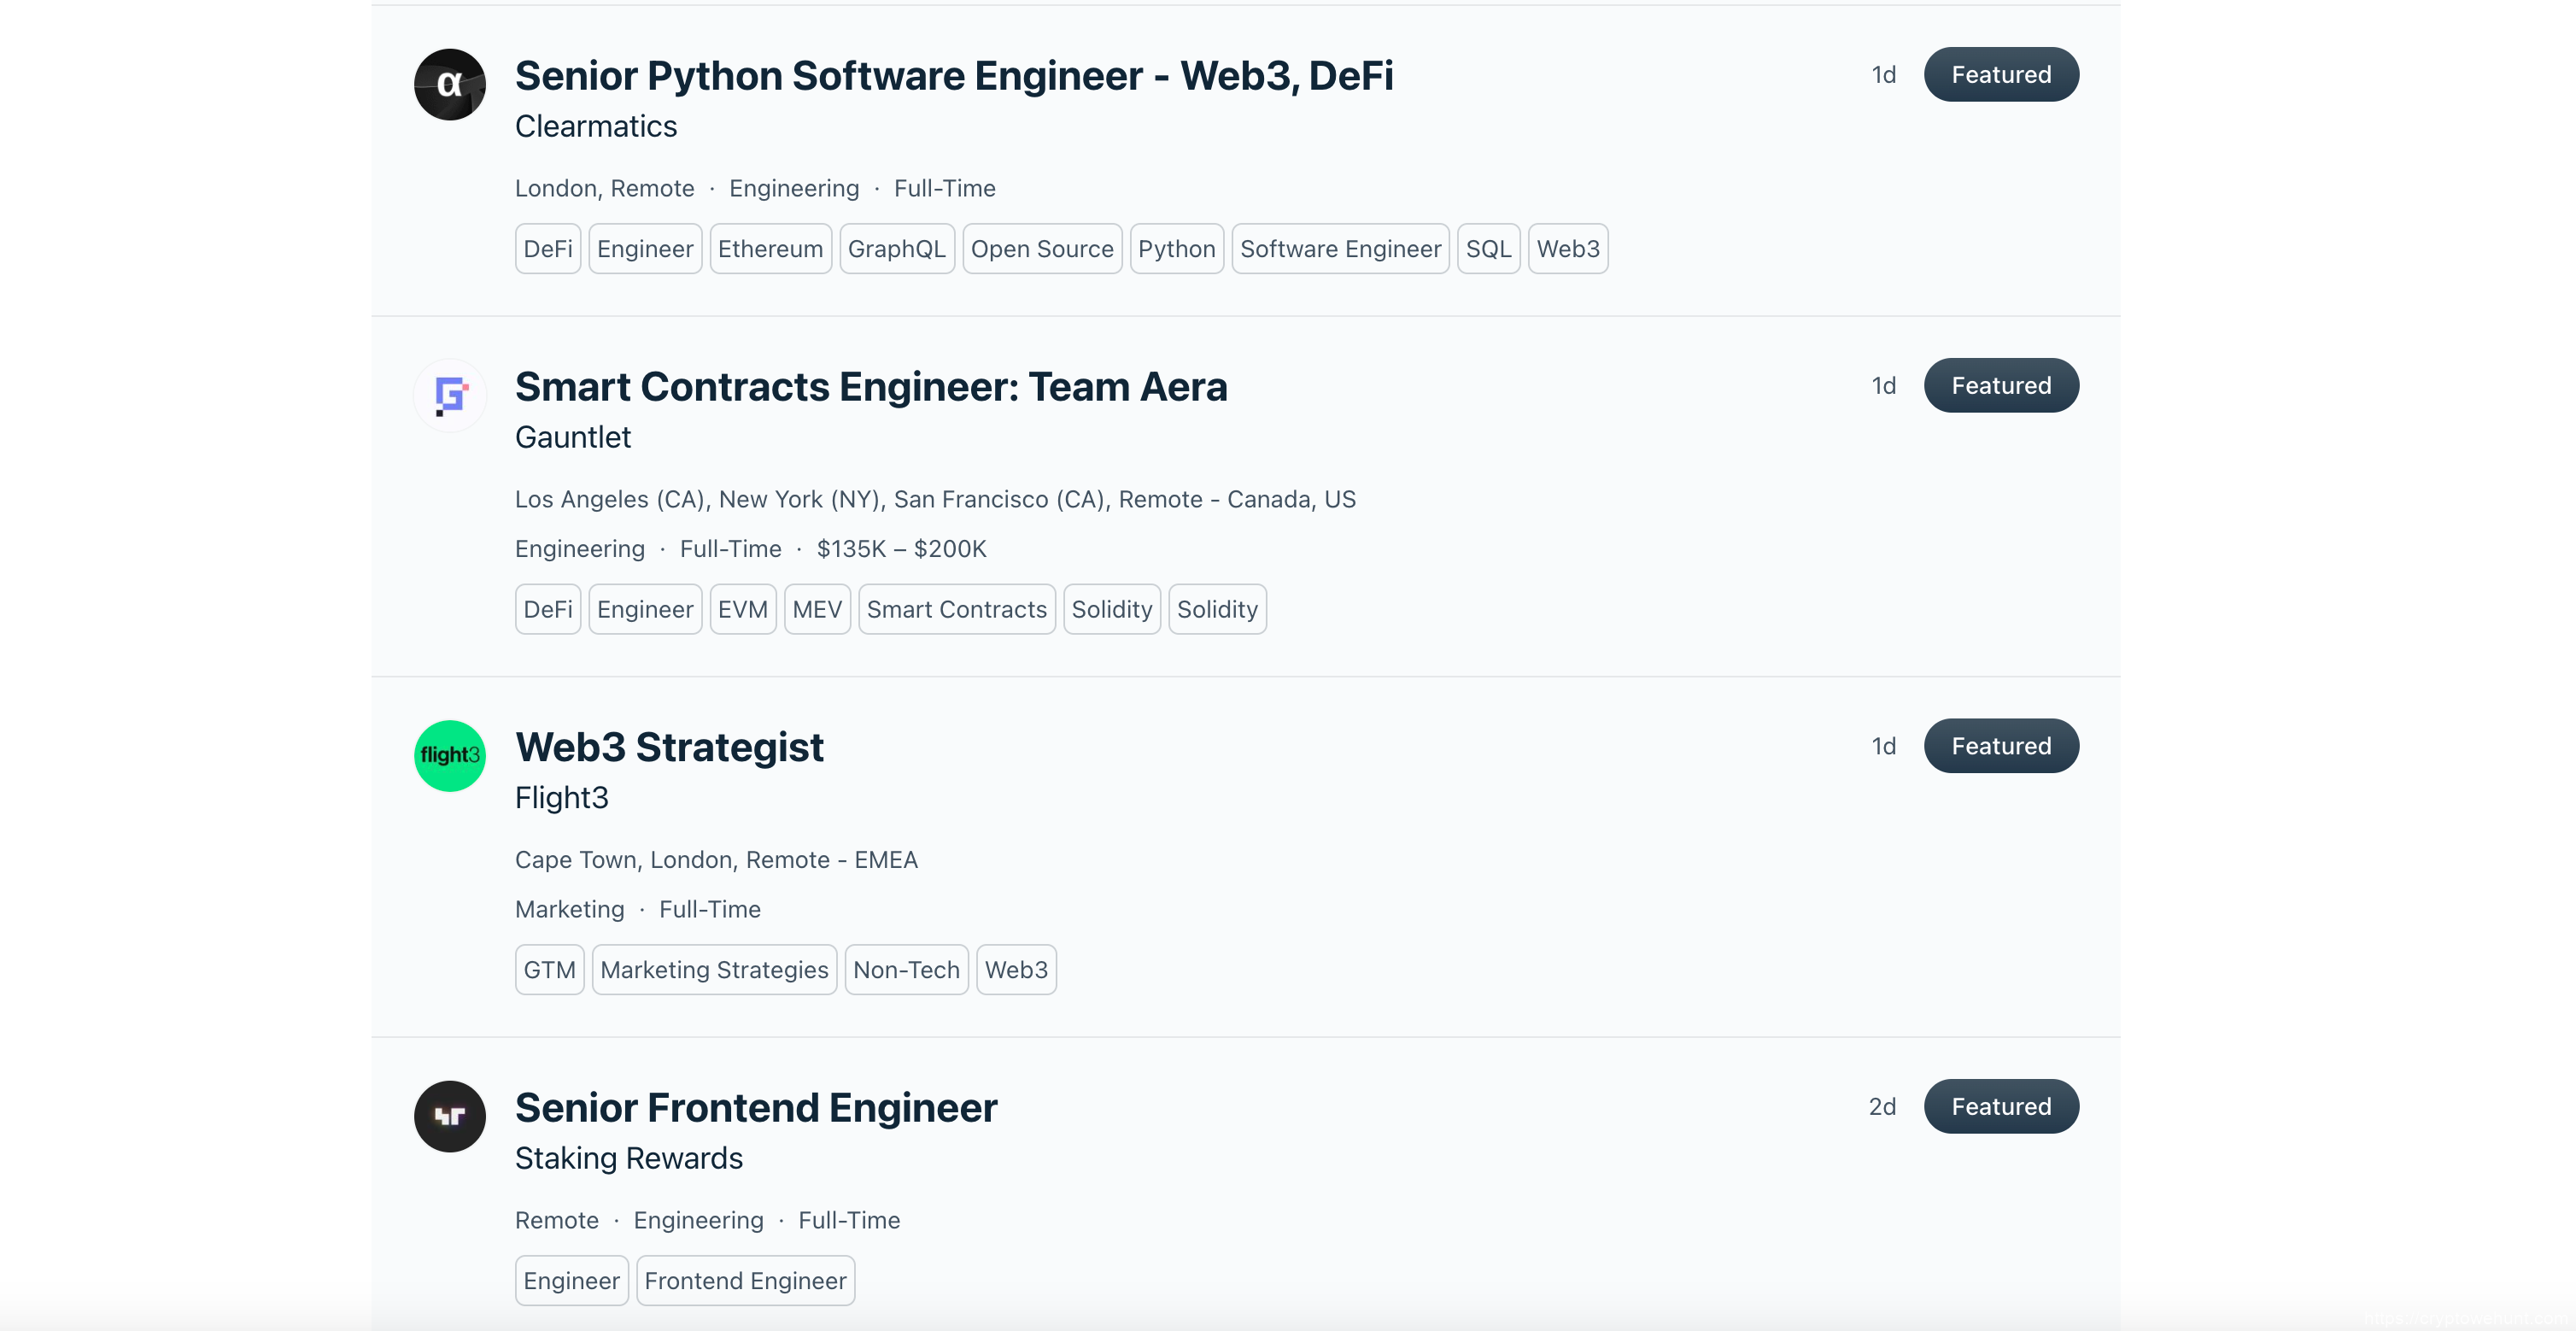This screenshot has height=1331, width=2576.
Task: Open Senior Python Software Engineer job title
Action: (x=953, y=76)
